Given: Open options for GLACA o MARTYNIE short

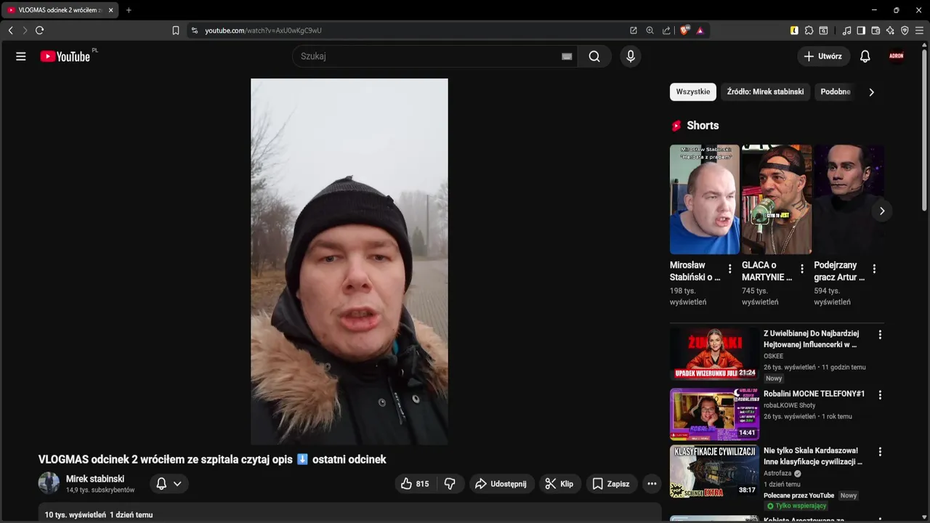Looking at the screenshot, I should pos(802,269).
